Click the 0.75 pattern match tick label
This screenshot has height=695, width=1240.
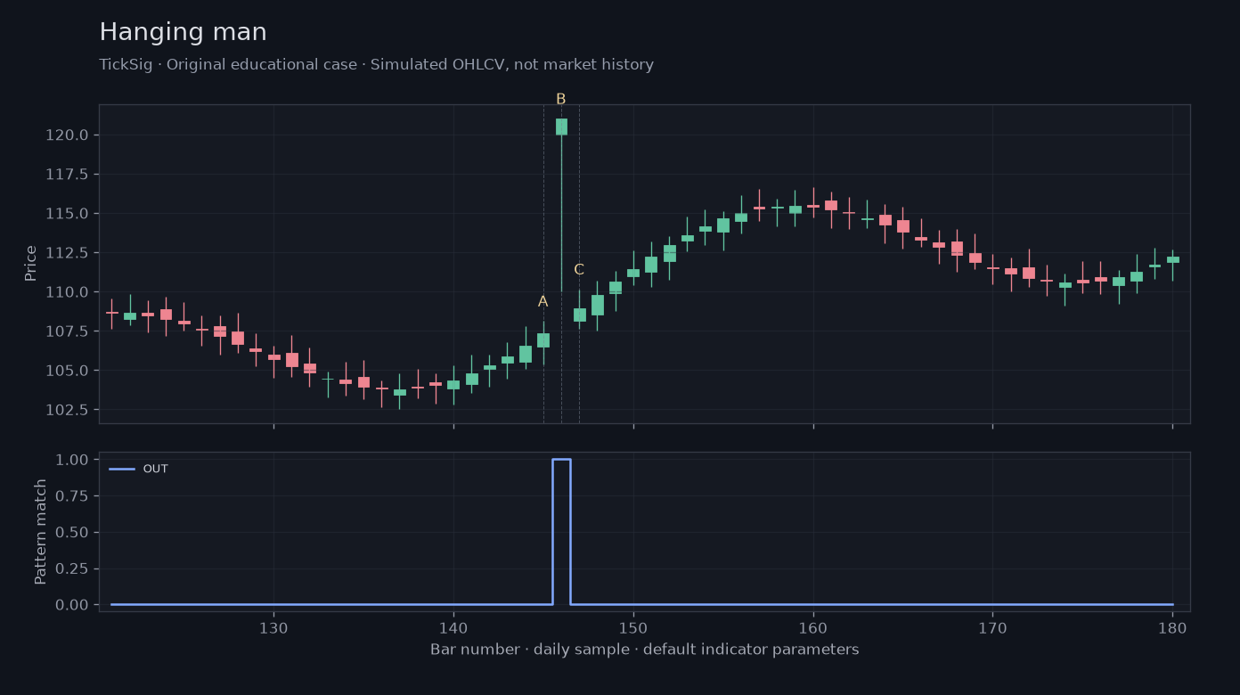pos(71,496)
